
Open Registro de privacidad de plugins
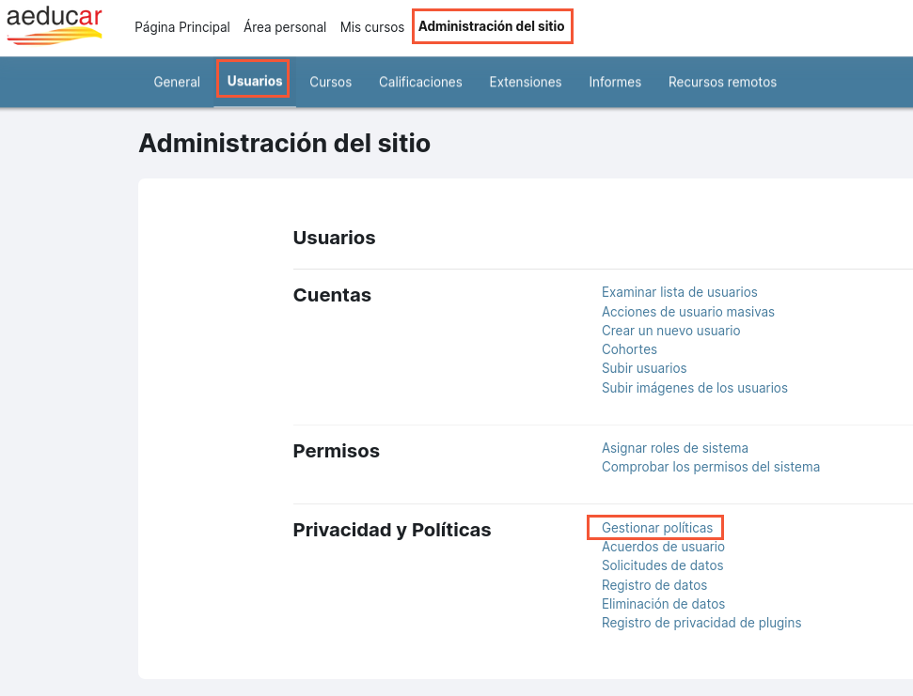coord(701,623)
